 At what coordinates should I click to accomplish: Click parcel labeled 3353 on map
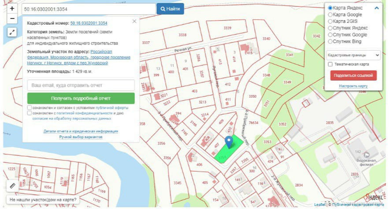pyautogui.click(x=267, y=142)
